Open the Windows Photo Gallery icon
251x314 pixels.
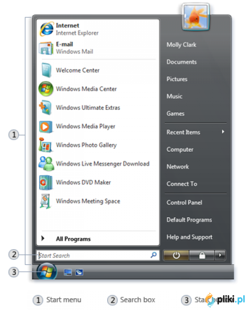tap(45, 145)
